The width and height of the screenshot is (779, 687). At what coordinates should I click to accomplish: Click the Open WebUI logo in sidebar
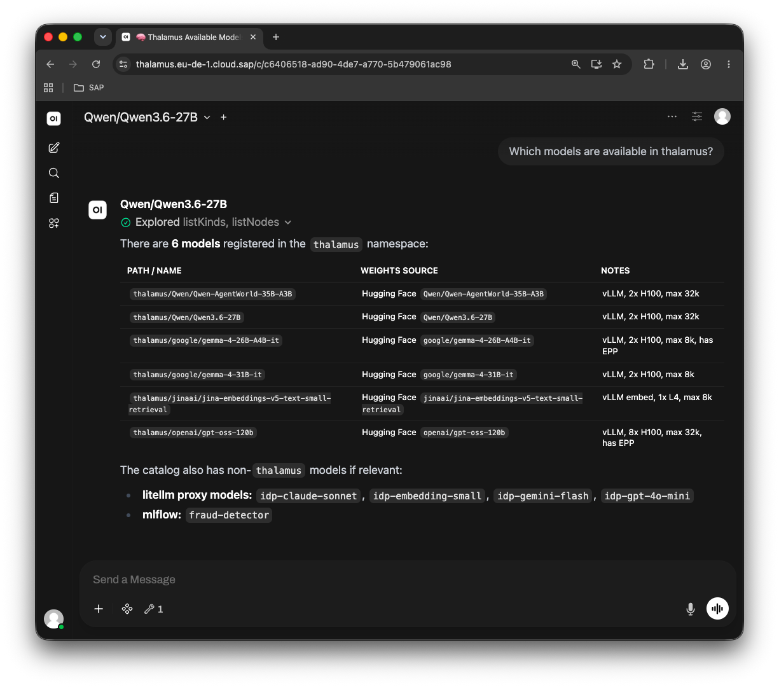pos(54,118)
